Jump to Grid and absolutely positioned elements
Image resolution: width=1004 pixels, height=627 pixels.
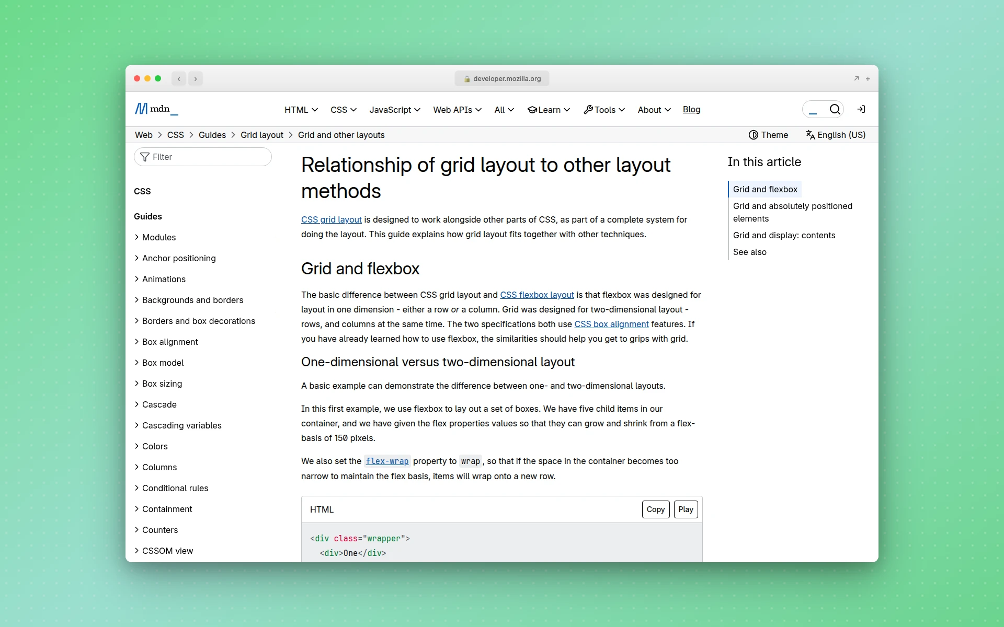coord(793,212)
